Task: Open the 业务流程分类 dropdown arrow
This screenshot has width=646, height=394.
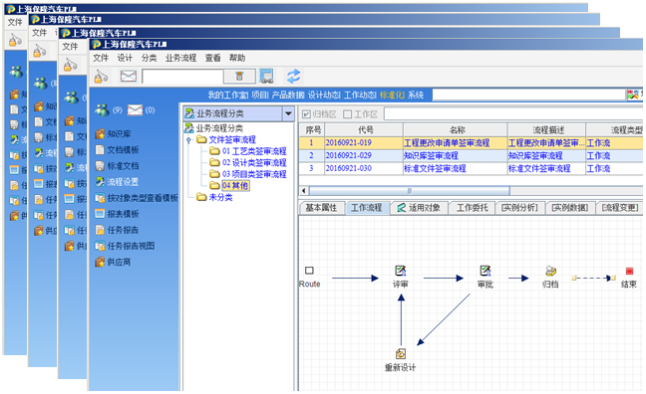Action: point(288,113)
